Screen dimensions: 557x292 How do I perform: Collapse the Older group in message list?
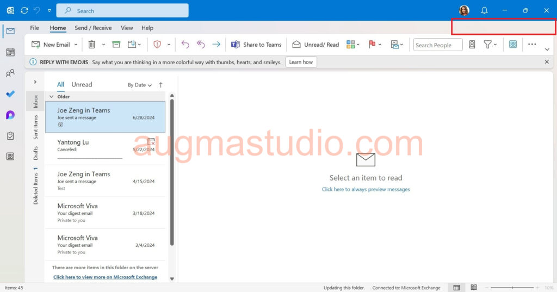[x=52, y=97]
